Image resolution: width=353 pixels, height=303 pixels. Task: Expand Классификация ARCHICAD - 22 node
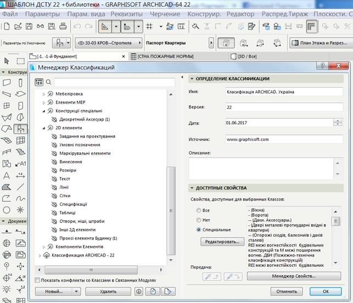pyautogui.click(x=40, y=255)
